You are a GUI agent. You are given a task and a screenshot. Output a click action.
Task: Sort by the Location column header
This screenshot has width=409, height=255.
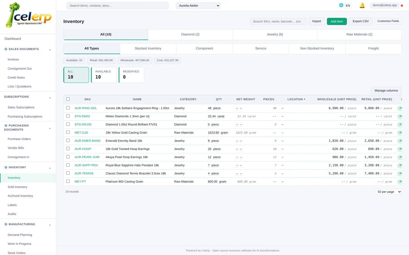pyautogui.click(x=296, y=99)
